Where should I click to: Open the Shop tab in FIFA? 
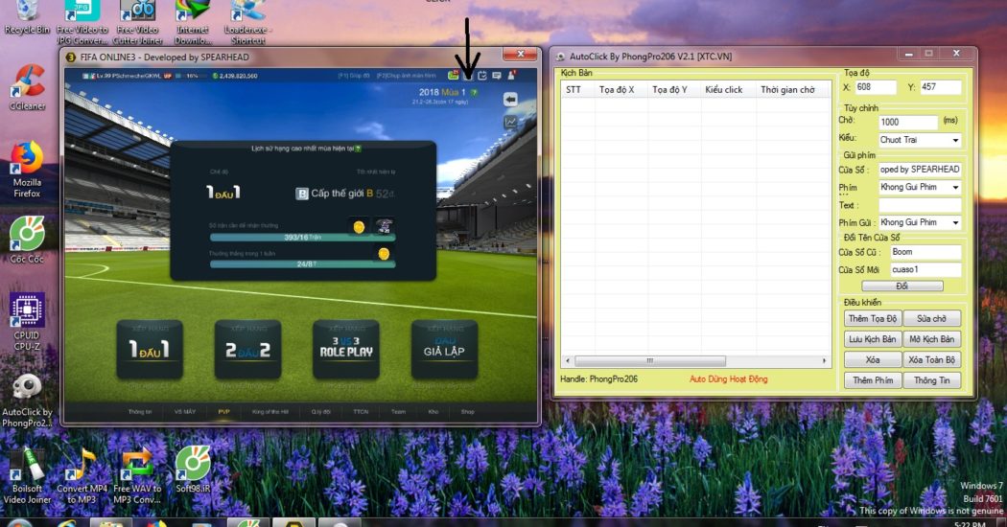pyautogui.click(x=468, y=411)
